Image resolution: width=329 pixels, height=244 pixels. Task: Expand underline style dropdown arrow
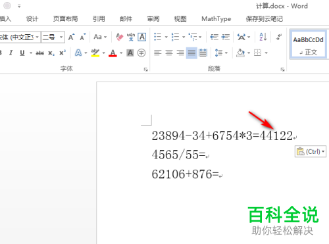click(31, 53)
